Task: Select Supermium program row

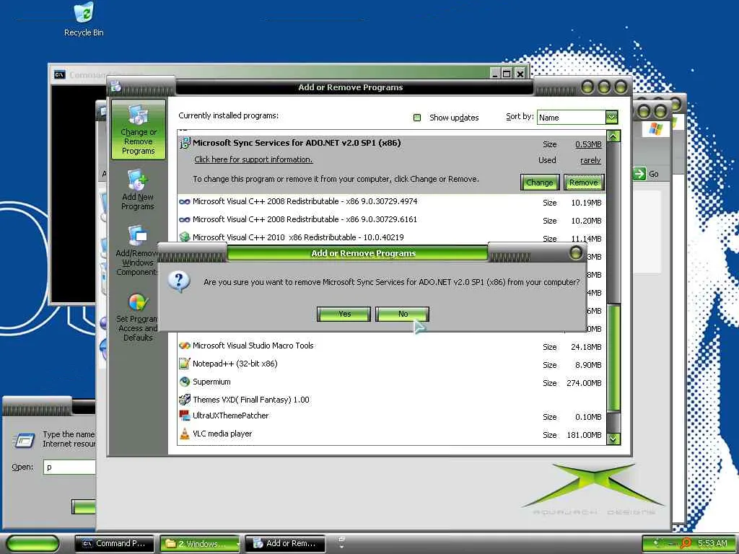Action: pos(391,382)
